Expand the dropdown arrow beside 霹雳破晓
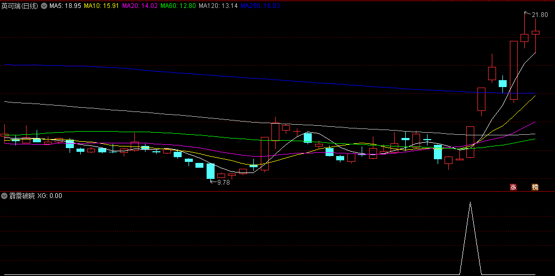The width and height of the screenshot is (555, 276). click(x=4, y=196)
